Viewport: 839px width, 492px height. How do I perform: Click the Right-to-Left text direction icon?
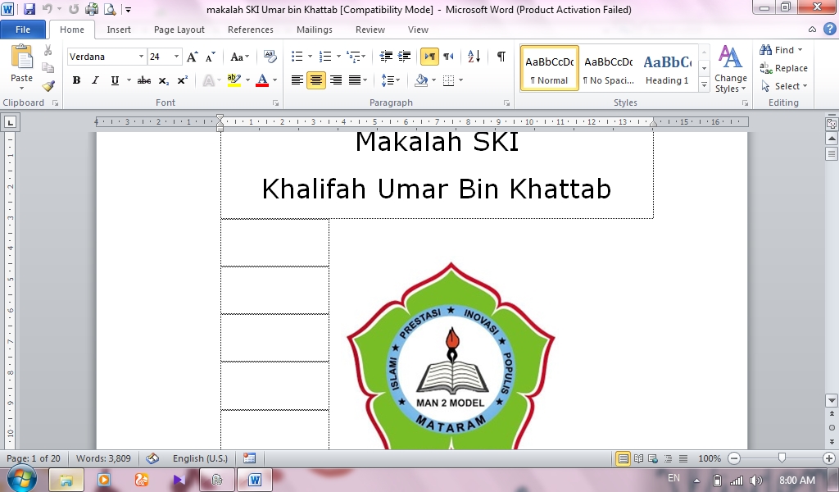[x=448, y=57]
